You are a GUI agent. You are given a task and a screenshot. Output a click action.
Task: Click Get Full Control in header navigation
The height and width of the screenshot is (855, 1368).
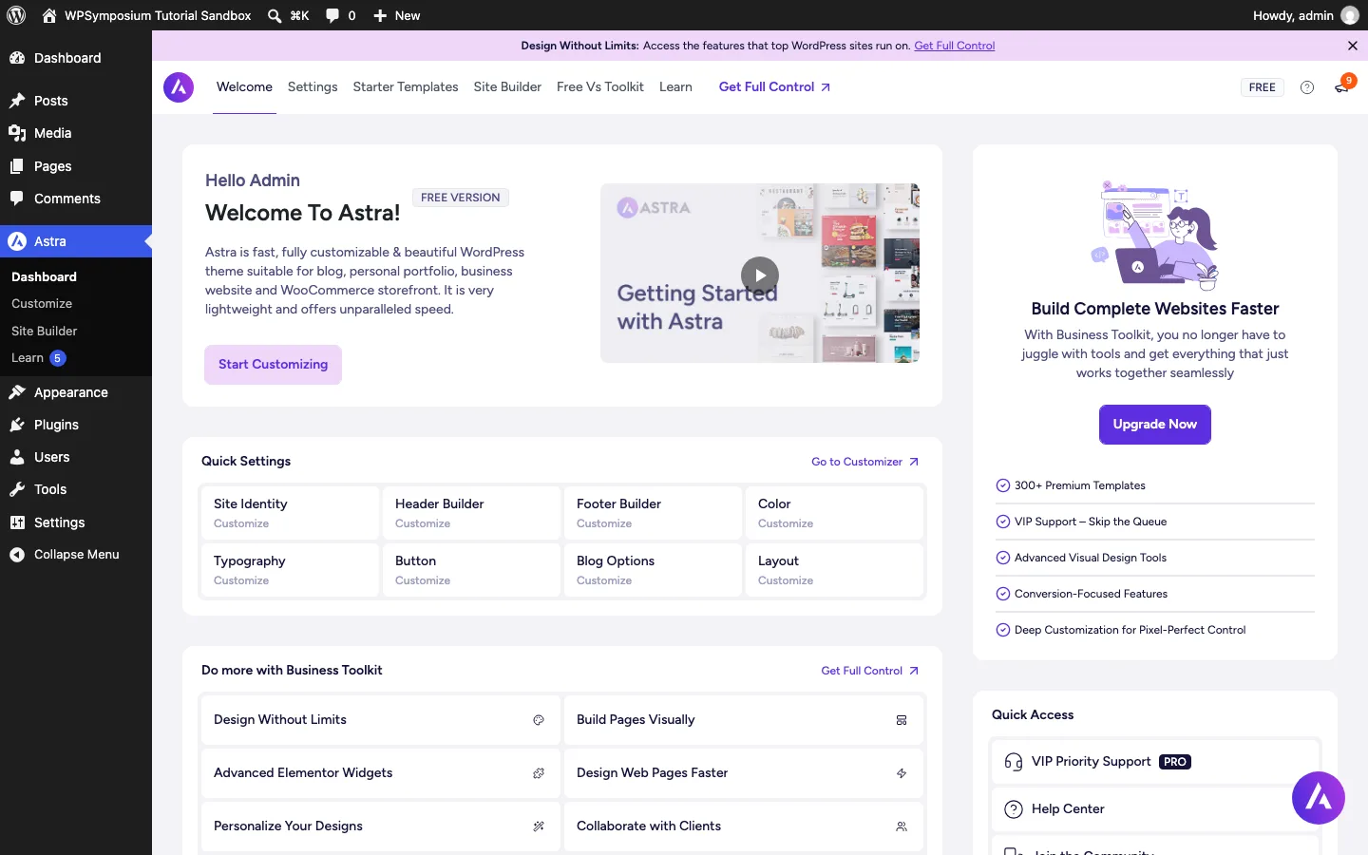(x=774, y=87)
